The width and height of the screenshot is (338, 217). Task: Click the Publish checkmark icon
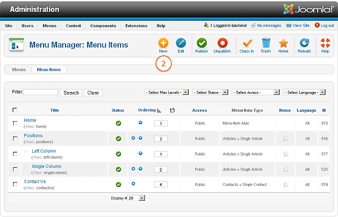(x=202, y=43)
